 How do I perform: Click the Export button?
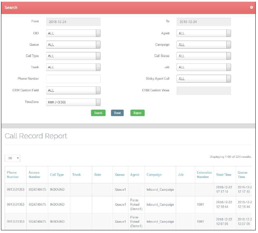[x=137, y=113]
